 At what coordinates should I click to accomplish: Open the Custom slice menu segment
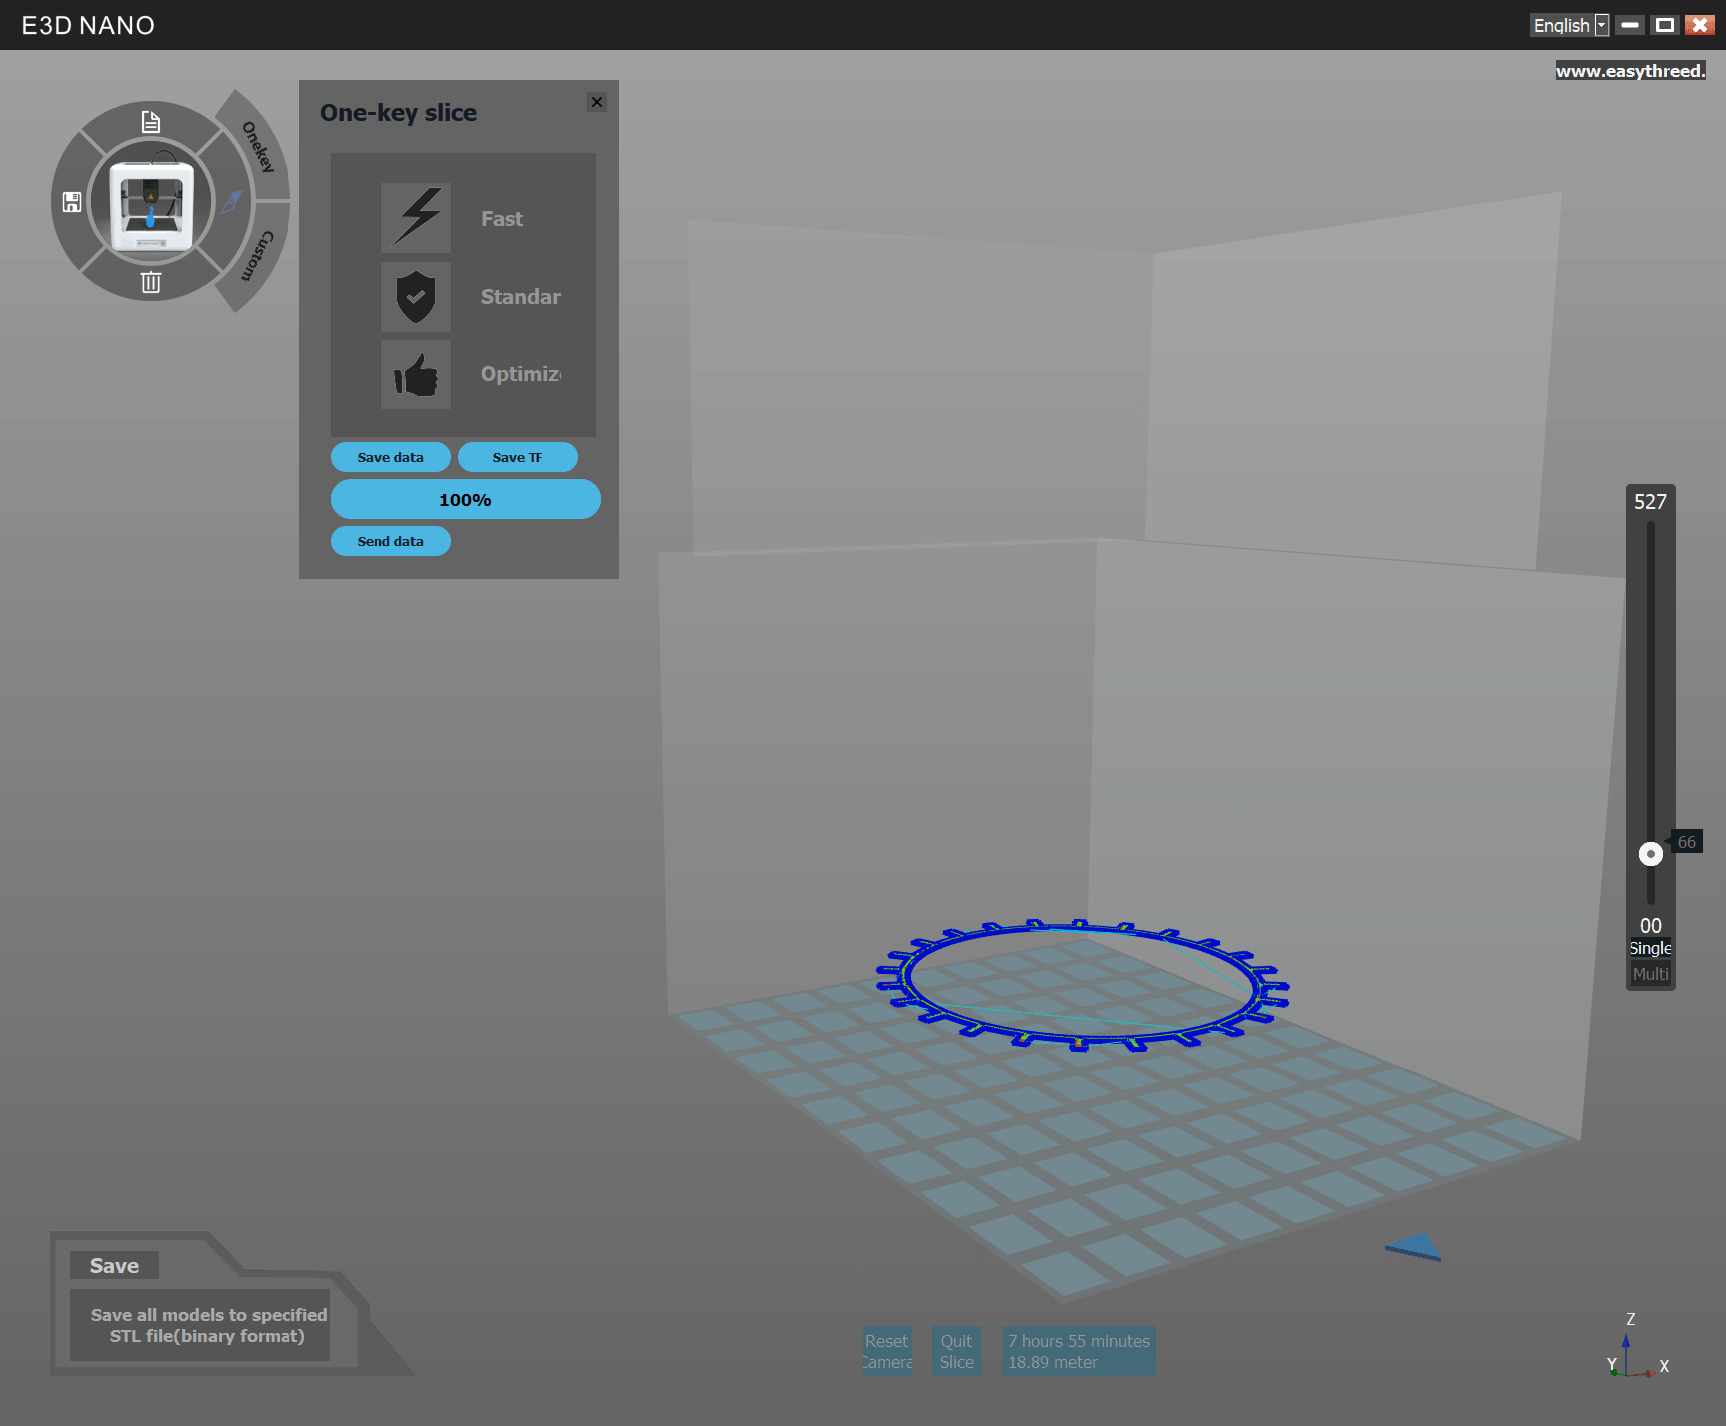point(259,256)
